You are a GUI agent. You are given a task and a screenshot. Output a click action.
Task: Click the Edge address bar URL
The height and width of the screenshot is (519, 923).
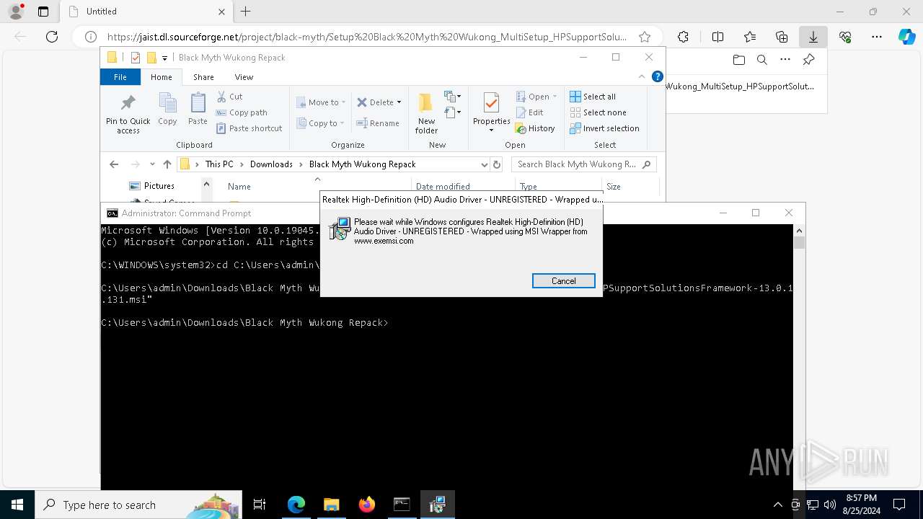click(x=366, y=37)
